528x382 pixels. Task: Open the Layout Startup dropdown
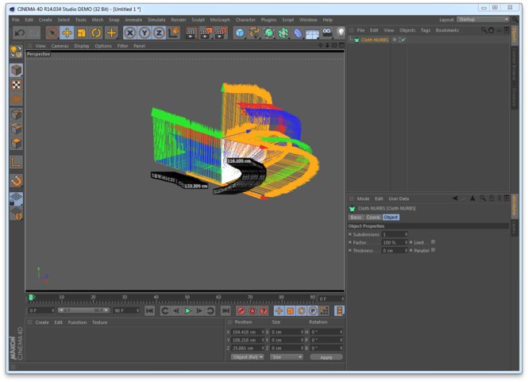[x=483, y=20]
